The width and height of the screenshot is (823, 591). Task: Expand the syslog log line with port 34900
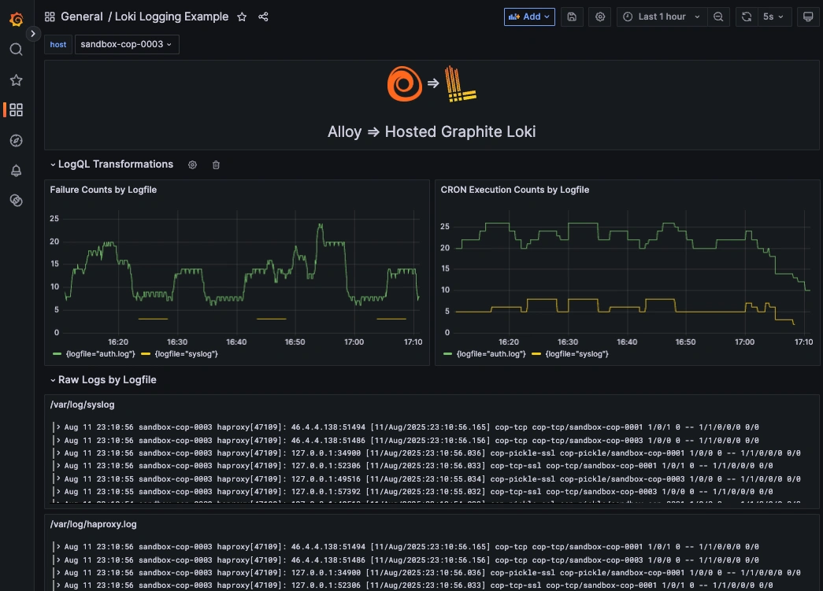[x=57, y=453]
